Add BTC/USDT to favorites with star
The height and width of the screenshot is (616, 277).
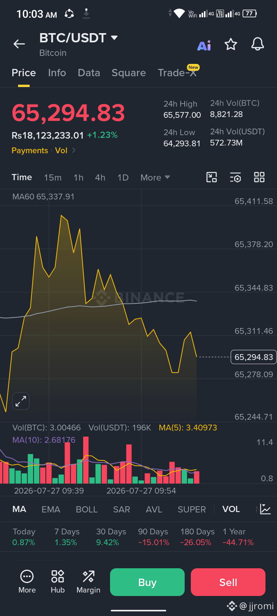(x=231, y=44)
